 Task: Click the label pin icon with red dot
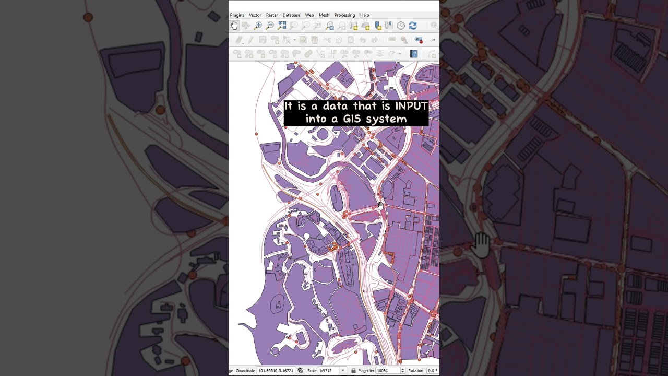point(419,40)
